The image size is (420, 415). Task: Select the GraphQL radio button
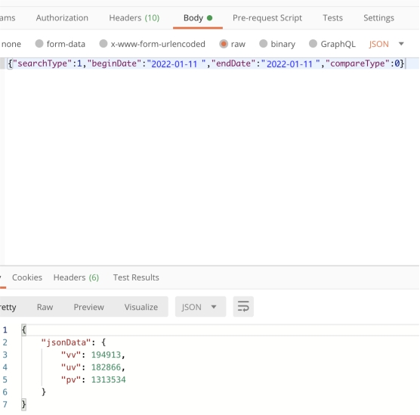click(313, 44)
